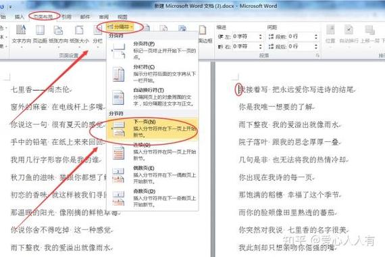Switch to the 页面布局 tab
This screenshot has height=257, width=385.
43,17
